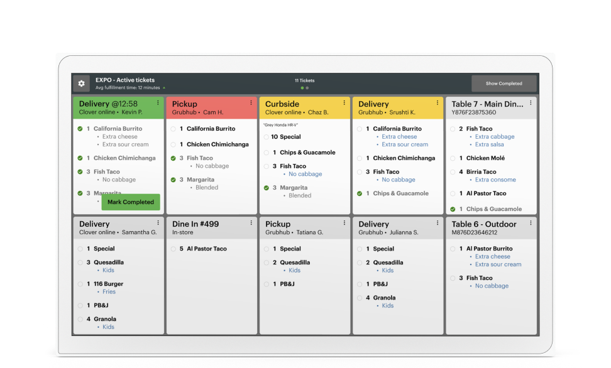This screenshot has height=368, width=611.
Task: Check off 10 Special on Curbside ticket
Action: (x=266, y=137)
